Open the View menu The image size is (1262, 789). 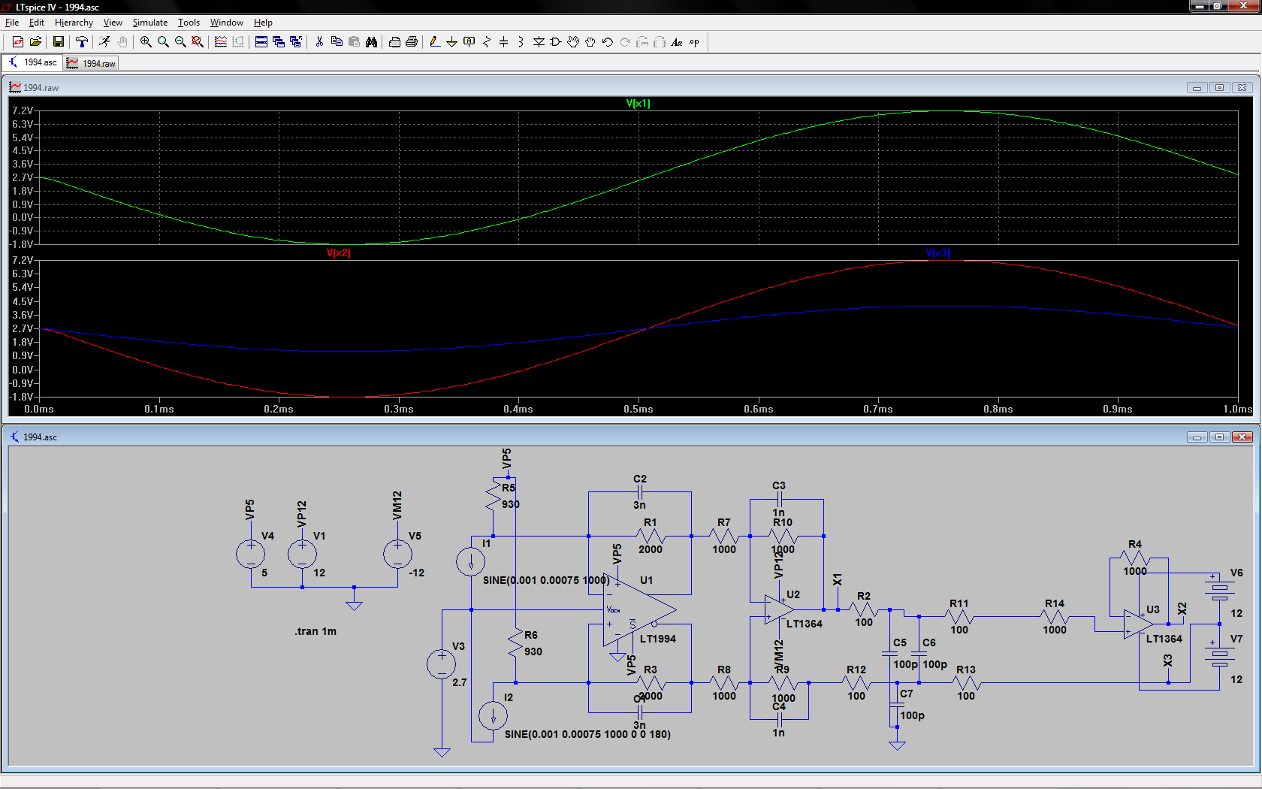[x=113, y=23]
